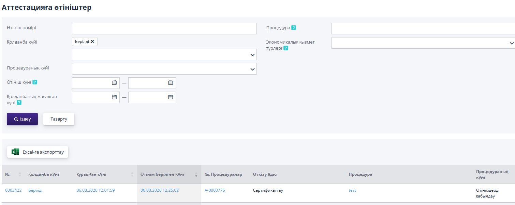
Task: Expand the Қолданба күйі dropdown
Action: (x=252, y=55)
